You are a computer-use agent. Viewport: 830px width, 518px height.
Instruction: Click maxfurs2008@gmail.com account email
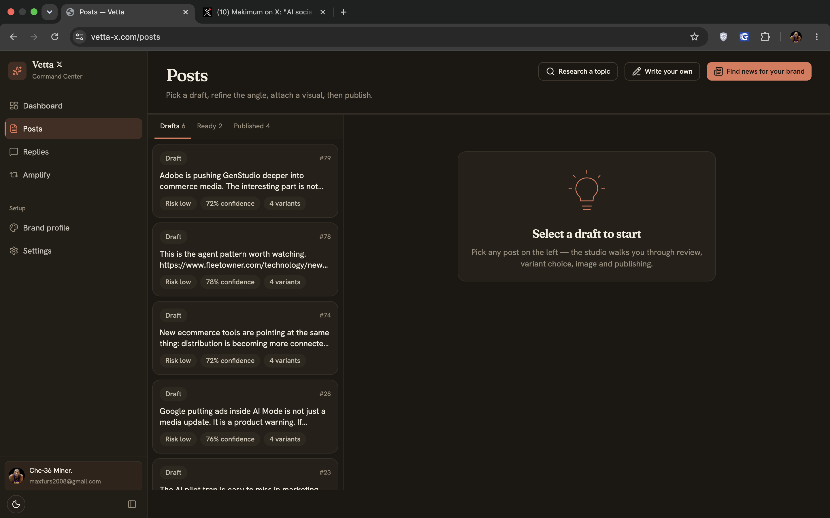coord(65,481)
